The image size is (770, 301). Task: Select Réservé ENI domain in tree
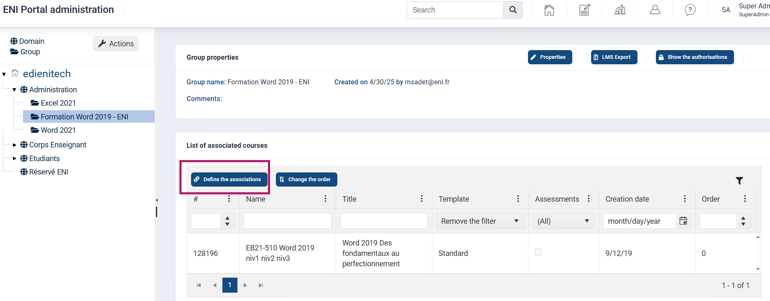[x=48, y=172]
